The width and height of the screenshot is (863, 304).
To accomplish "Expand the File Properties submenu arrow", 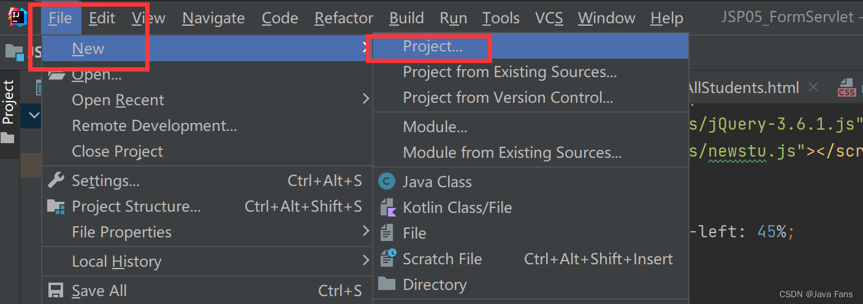I will 365,231.
